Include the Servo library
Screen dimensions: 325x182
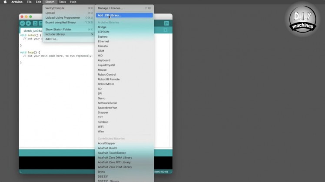click(124, 98)
